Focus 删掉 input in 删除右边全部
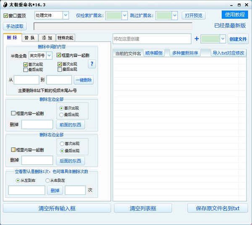Screen dimensions: 252x225 click(x=37, y=160)
